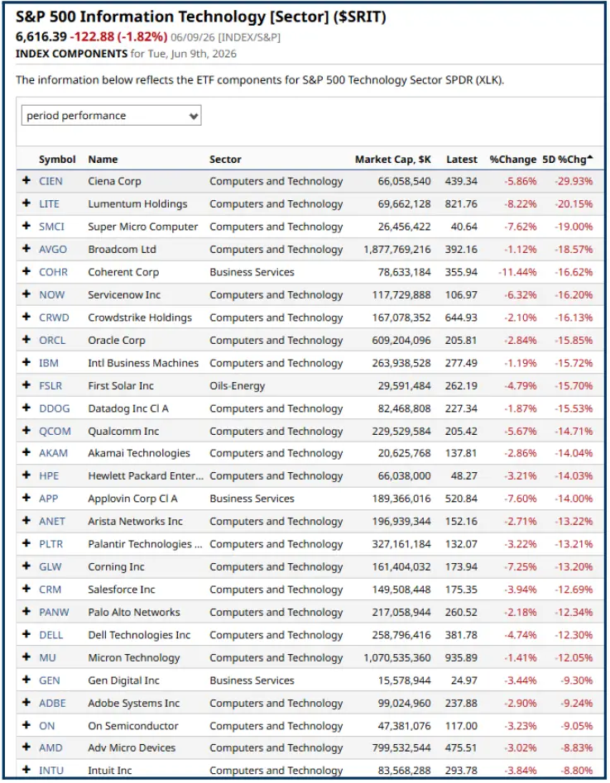Screen dimensions: 610x783
Task: Open the AKAM symbol link
Action: pyautogui.click(x=53, y=453)
